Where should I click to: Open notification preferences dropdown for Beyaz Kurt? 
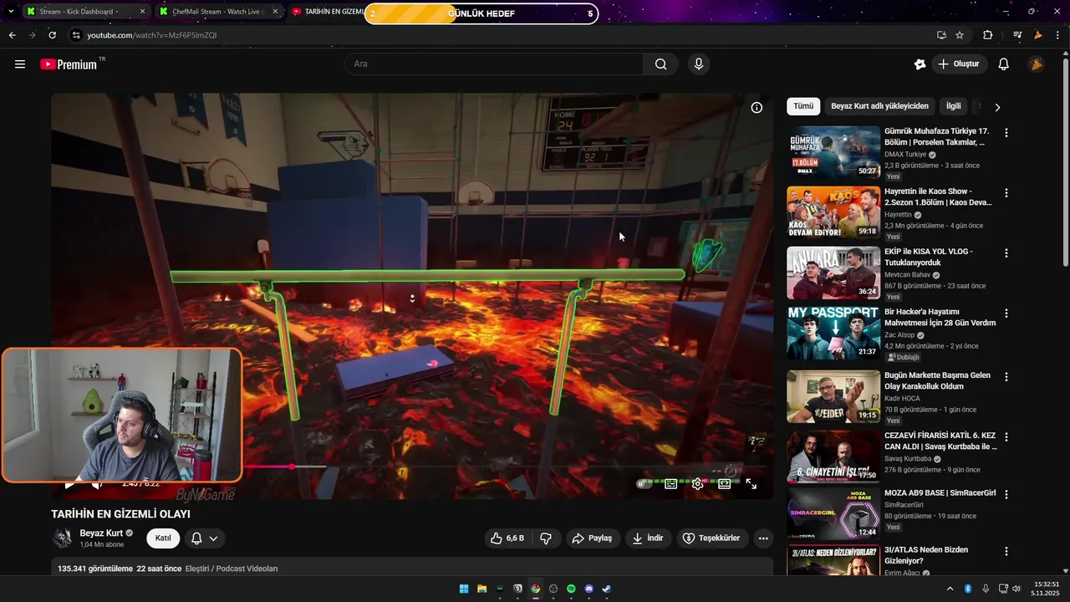click(x=205, y=538)
